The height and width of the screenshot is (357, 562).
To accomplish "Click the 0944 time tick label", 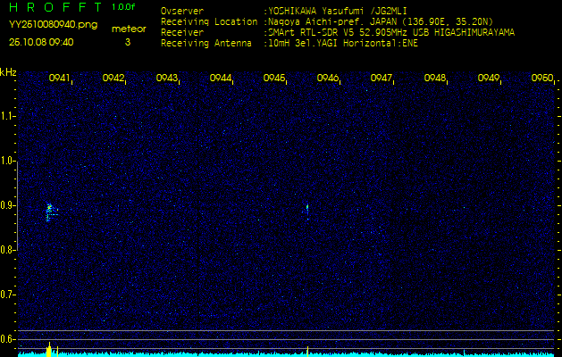I will pos(220,78).
